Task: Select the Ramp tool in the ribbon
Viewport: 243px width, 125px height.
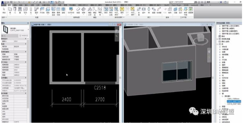Action: coord(78,10)
